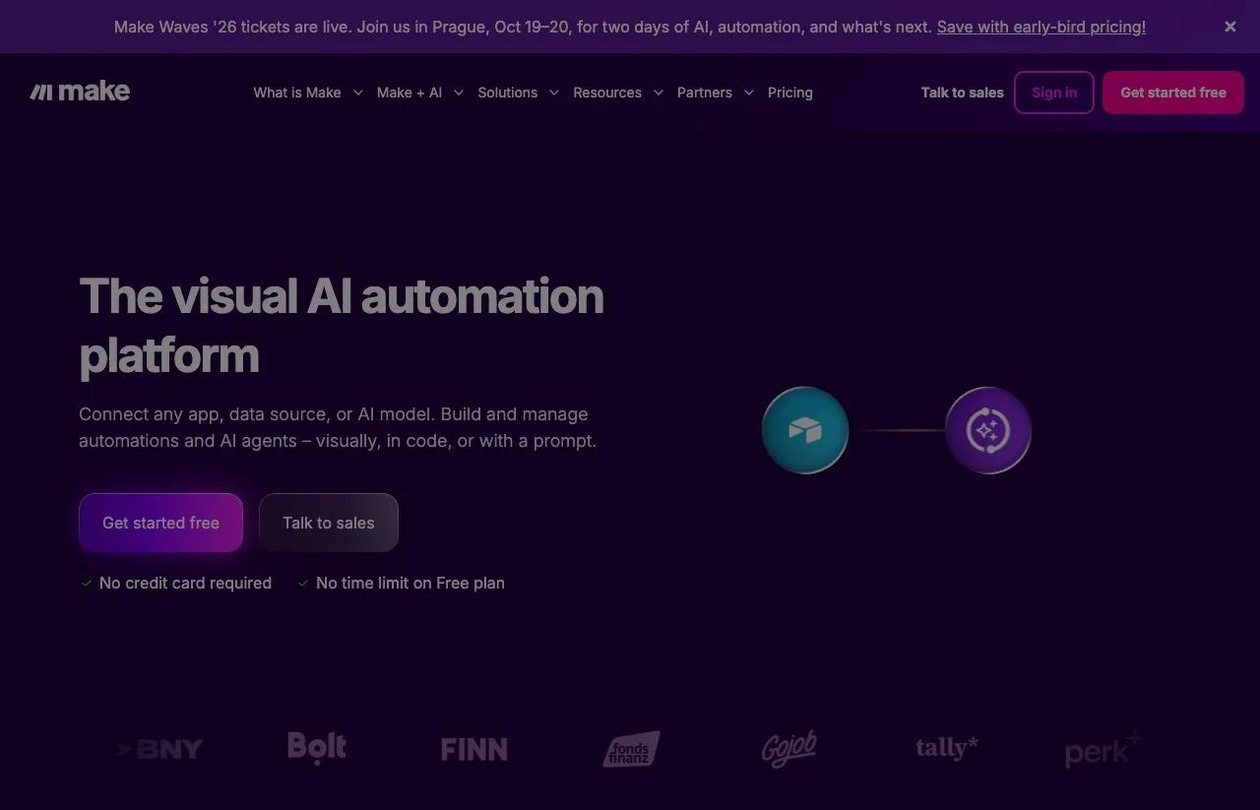
Task: Select the purple AI sparkle node icon
Action: click(988, 430)
